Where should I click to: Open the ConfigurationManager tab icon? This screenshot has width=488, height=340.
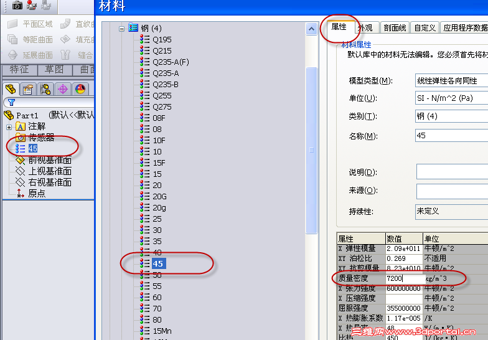[x=45, y=90]
